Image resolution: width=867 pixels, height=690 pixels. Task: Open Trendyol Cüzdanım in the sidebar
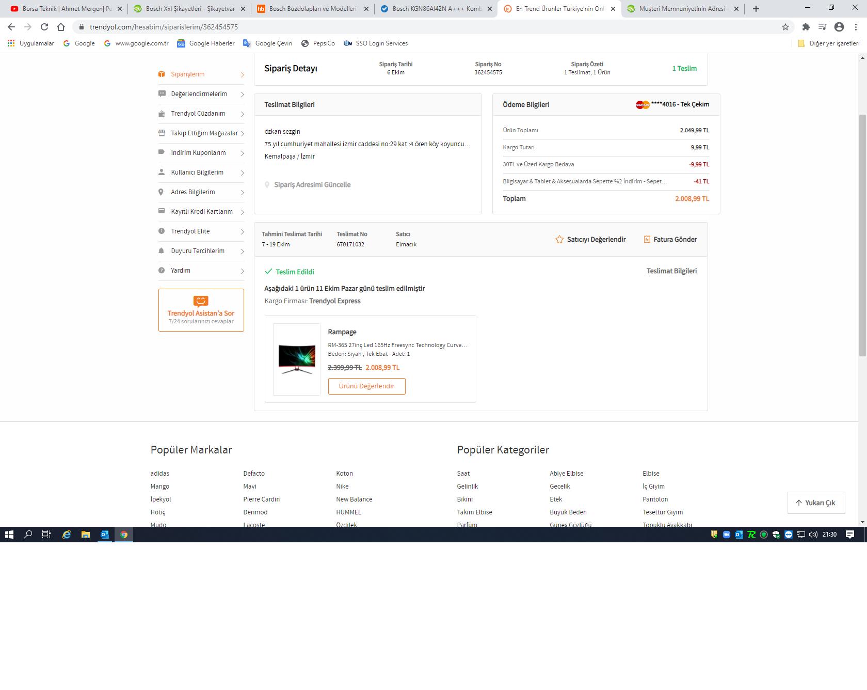[201, 114]
